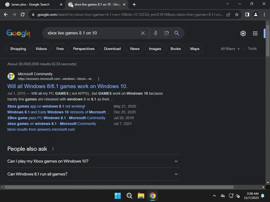
Task: Switch to Books results
Action: pos(176,49)
